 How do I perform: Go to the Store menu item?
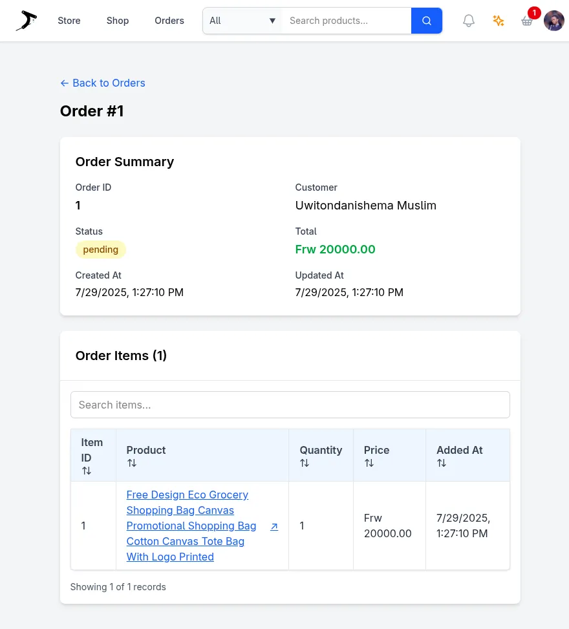coord(69,21)
